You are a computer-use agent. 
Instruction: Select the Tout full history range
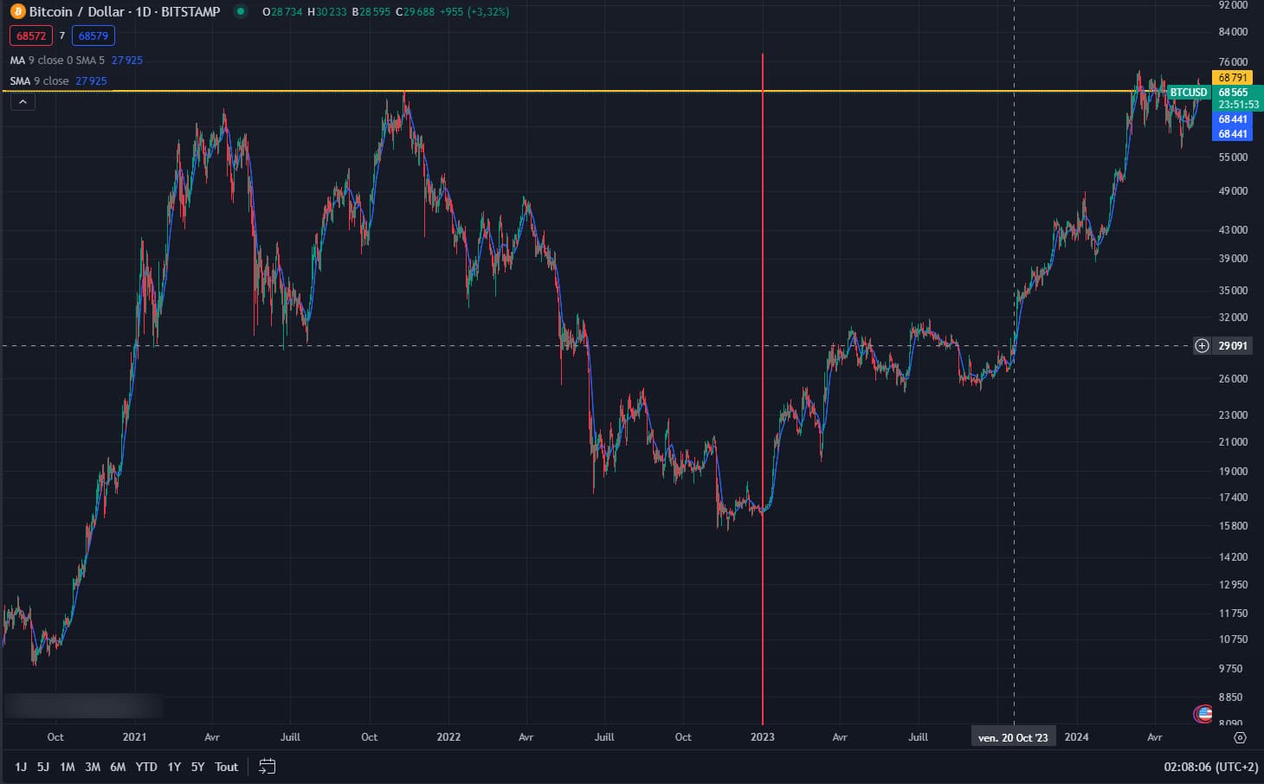(x=226, y=767)
